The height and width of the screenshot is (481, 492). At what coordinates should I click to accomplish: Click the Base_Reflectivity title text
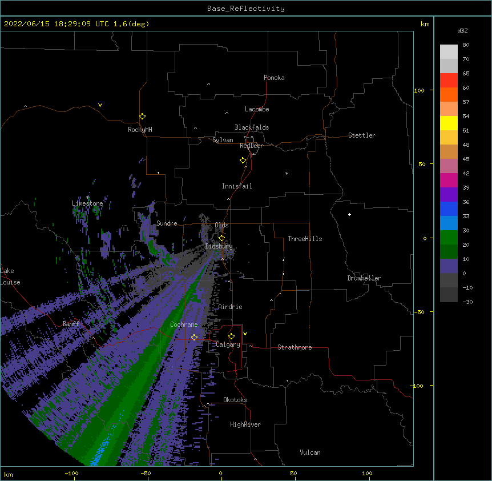[x=246, y=9]
